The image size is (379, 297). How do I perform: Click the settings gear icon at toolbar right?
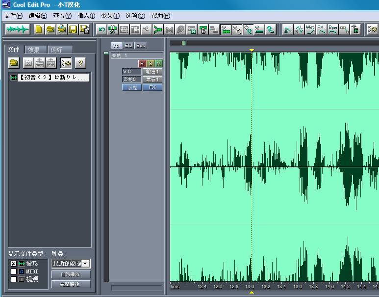tap(372, 30)
